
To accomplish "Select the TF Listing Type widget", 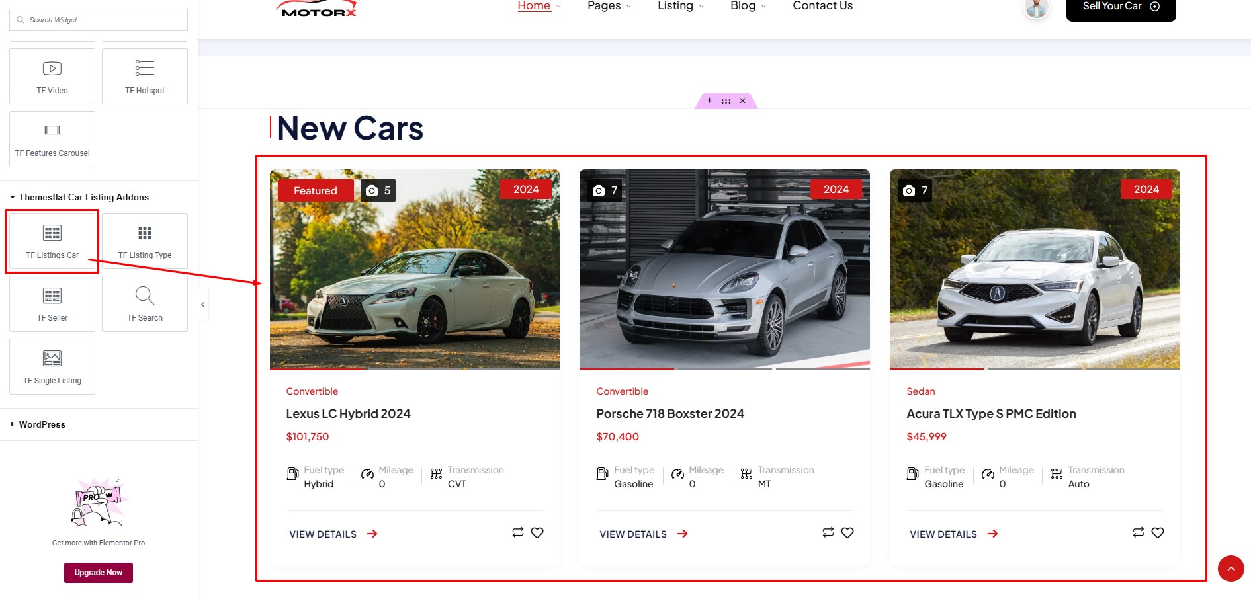I will 145,241.
